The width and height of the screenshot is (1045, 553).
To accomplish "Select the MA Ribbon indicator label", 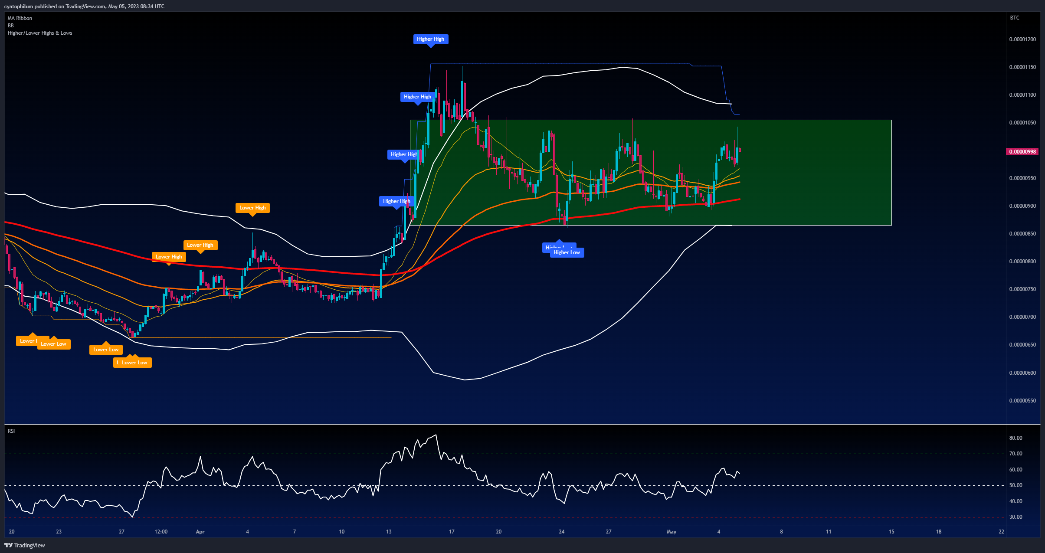I will point(20,18).
